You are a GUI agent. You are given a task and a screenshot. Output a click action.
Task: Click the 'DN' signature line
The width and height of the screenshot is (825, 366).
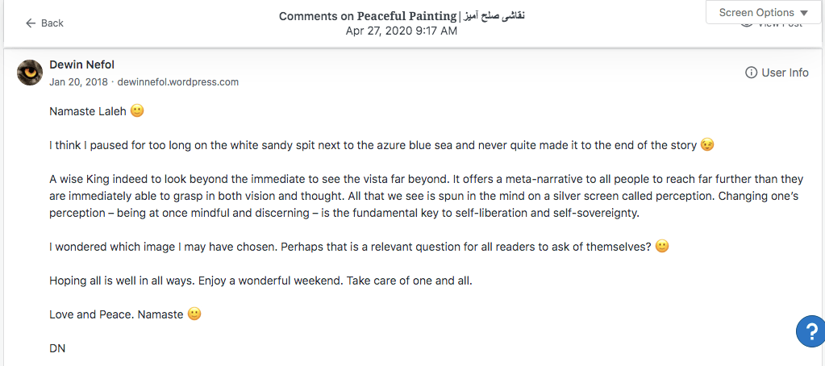pos(57,348)
